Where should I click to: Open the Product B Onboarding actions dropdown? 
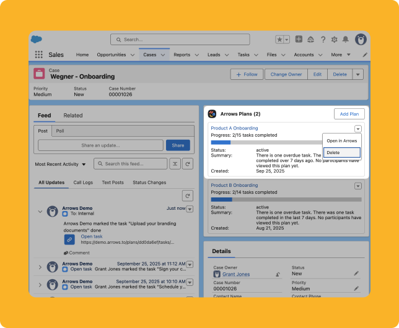357,186
